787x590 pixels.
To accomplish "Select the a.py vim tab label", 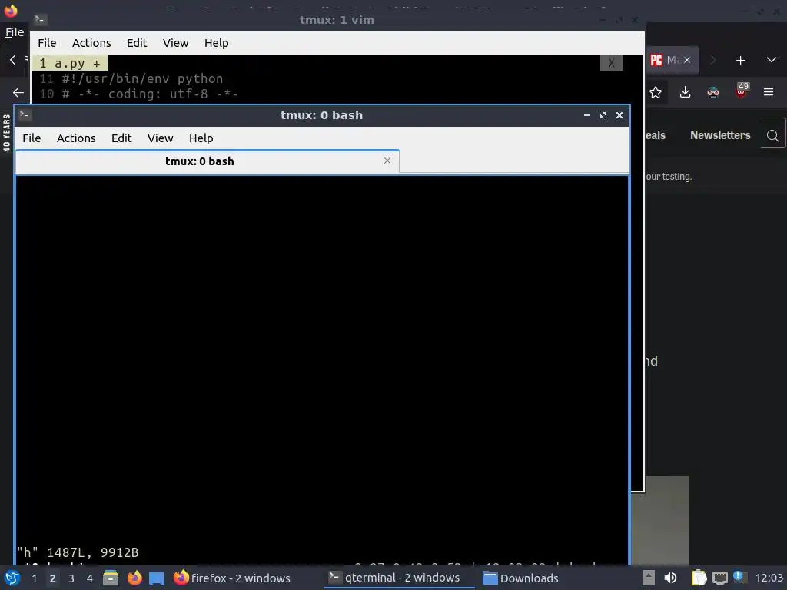I will pos(70,63).
